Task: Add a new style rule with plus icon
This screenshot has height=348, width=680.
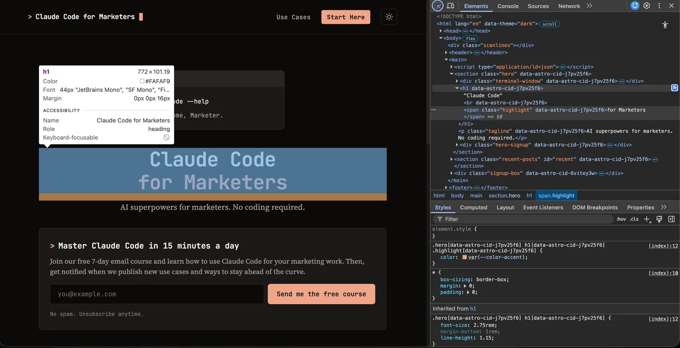Action: 647,219
